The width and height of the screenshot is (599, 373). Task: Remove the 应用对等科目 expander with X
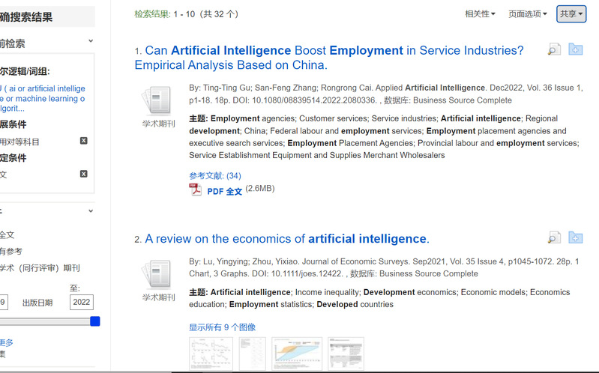[84, 141]
